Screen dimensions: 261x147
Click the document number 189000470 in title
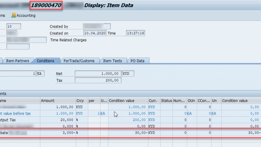coord(46,5)
